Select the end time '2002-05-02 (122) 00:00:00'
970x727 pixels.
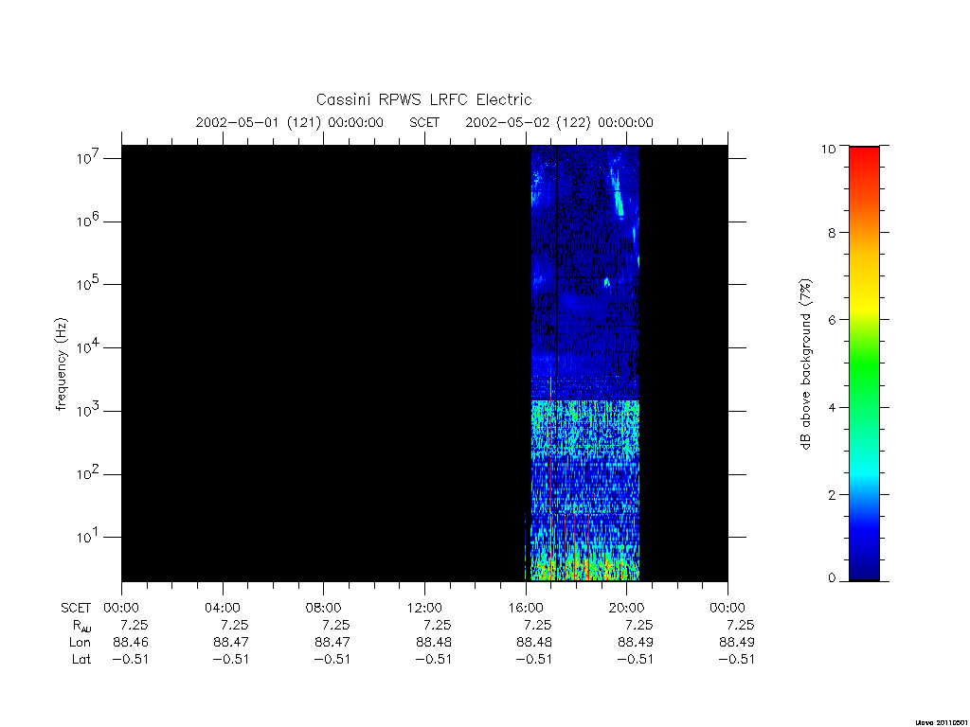pos(559,122)
